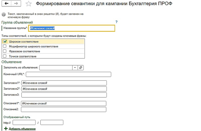Focus the Название группы input field
Image resolution: width=201 pixels, height=131 pixels.
(x=72, y=28)
